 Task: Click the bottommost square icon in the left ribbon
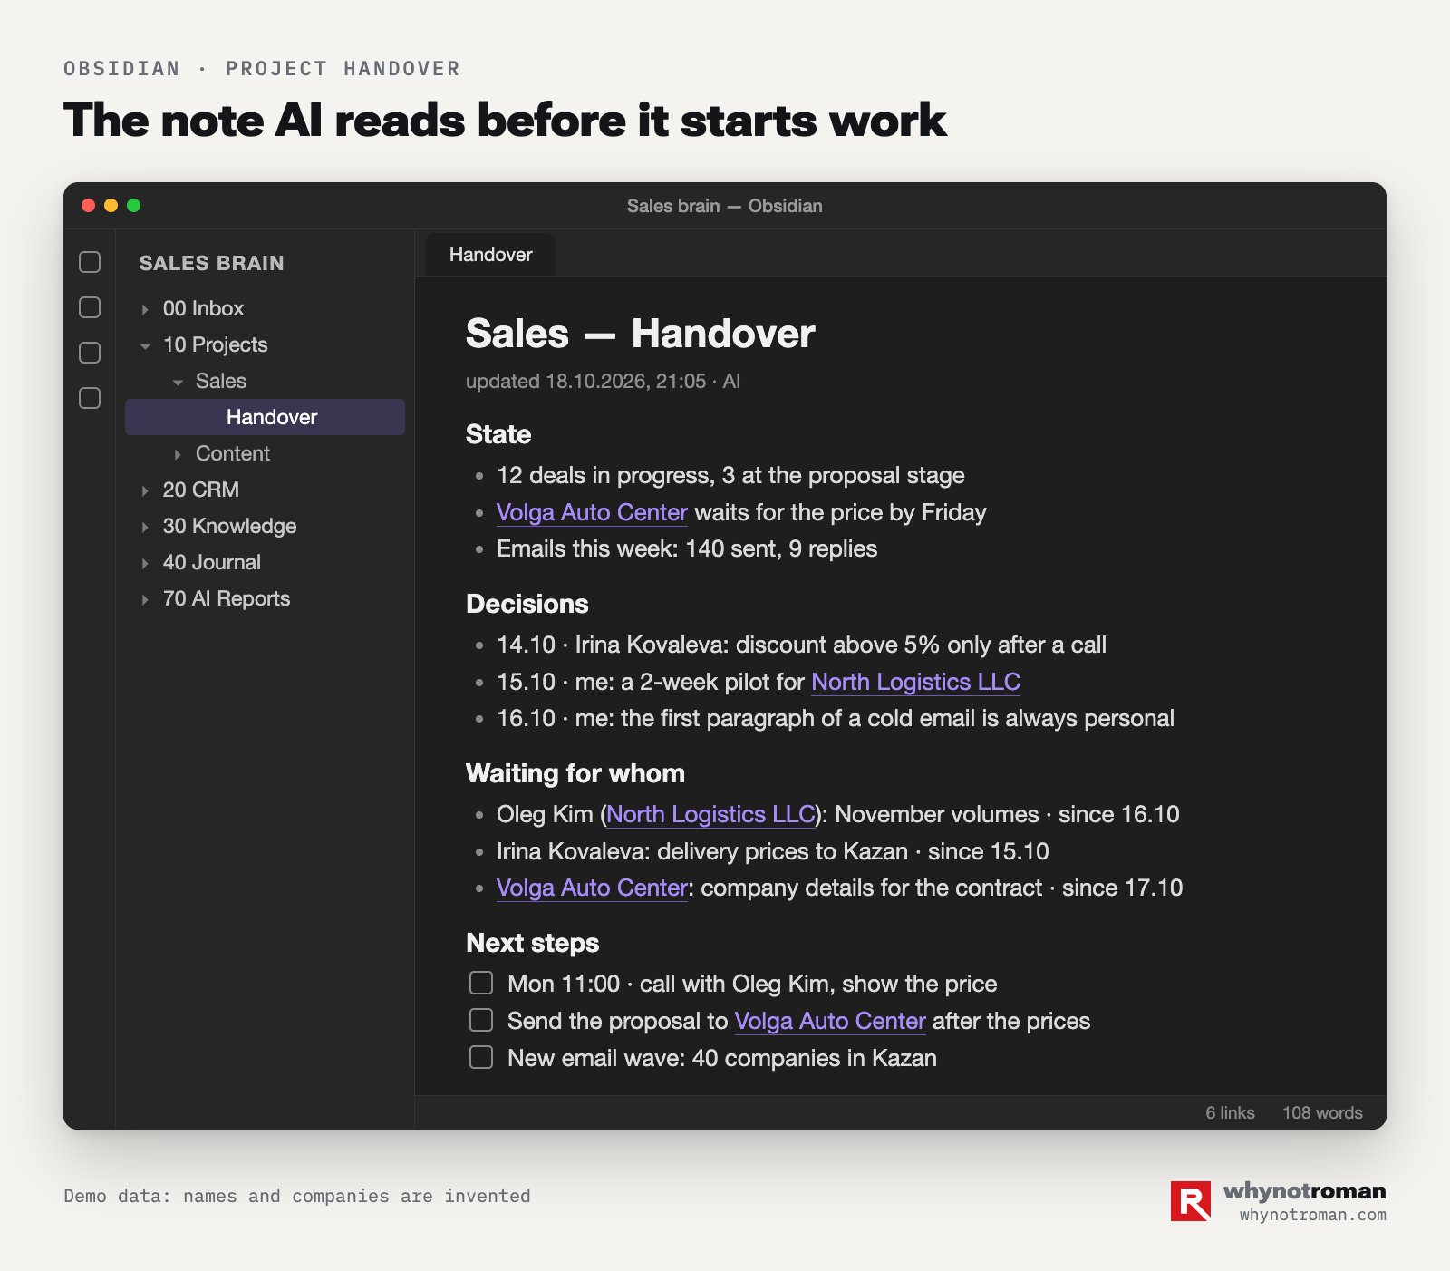point(90,398)
